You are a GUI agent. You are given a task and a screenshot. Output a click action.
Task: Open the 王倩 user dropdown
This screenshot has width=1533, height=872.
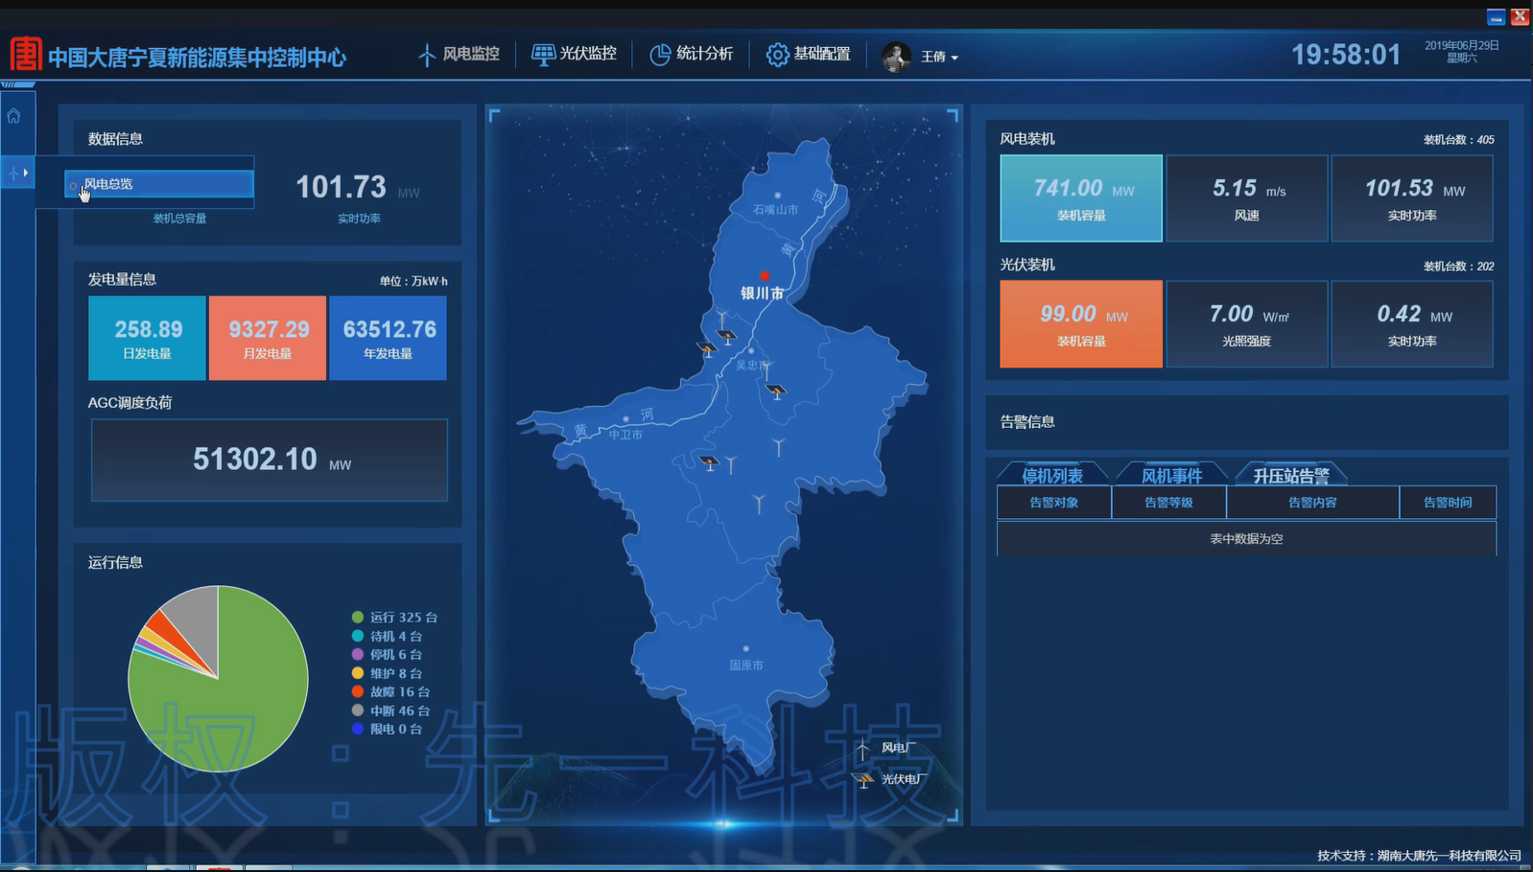(x=939, y=57)
